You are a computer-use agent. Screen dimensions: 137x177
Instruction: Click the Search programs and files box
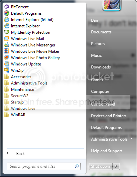tap(44, 166)
